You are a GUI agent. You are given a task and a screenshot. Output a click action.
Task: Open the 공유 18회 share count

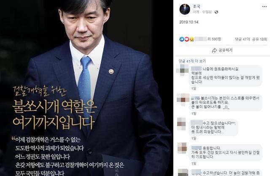click(x=259, y=39)
